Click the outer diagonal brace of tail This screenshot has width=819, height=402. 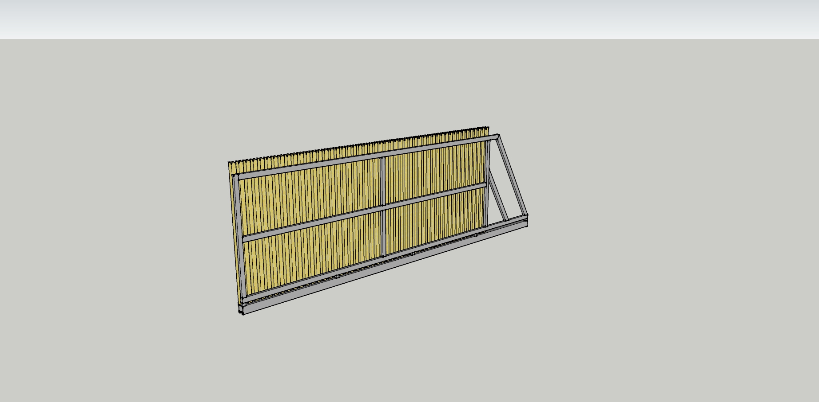(x=513, y=177)
